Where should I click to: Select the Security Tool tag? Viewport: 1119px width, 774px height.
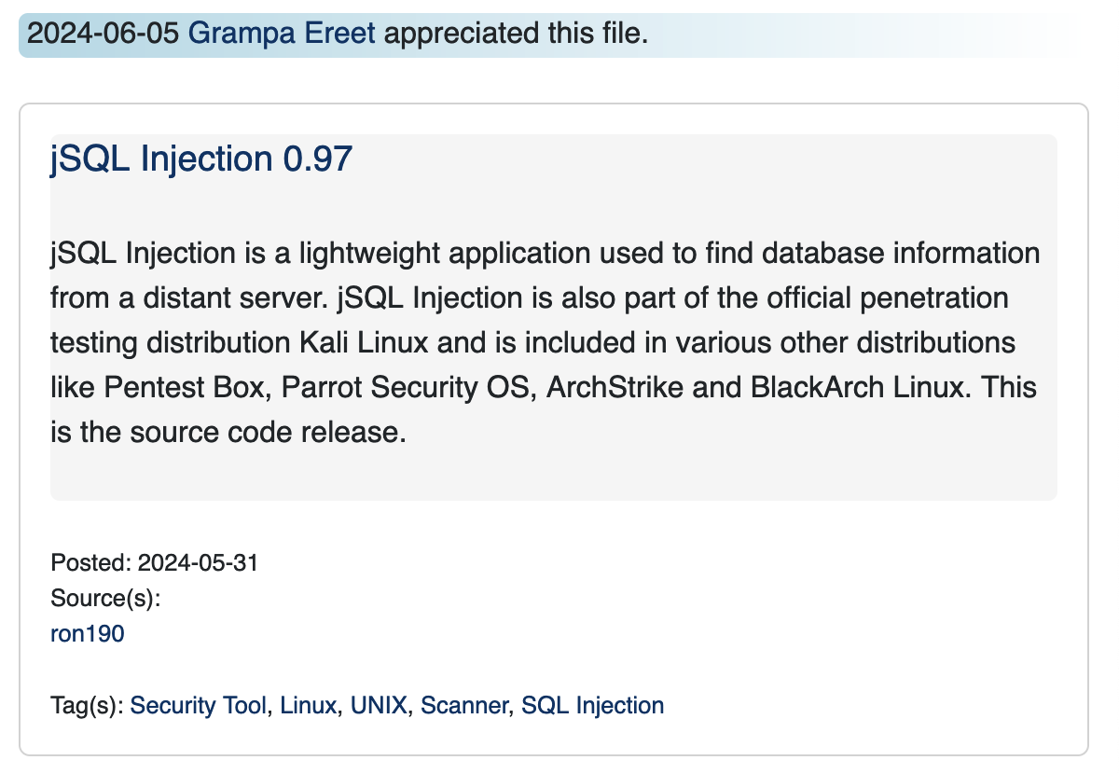[x=198, y=705]
